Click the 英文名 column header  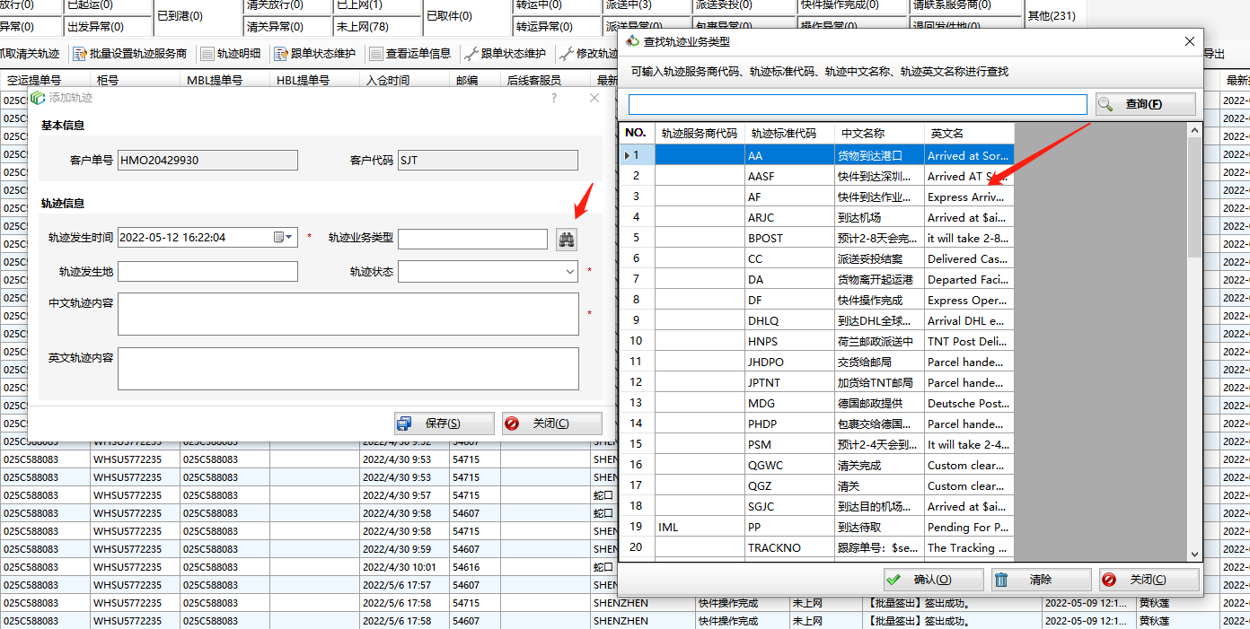click(969, 133)
